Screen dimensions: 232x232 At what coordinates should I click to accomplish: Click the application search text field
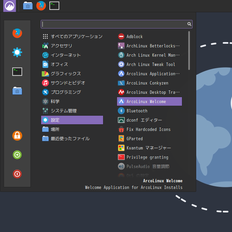click(113, 24)
